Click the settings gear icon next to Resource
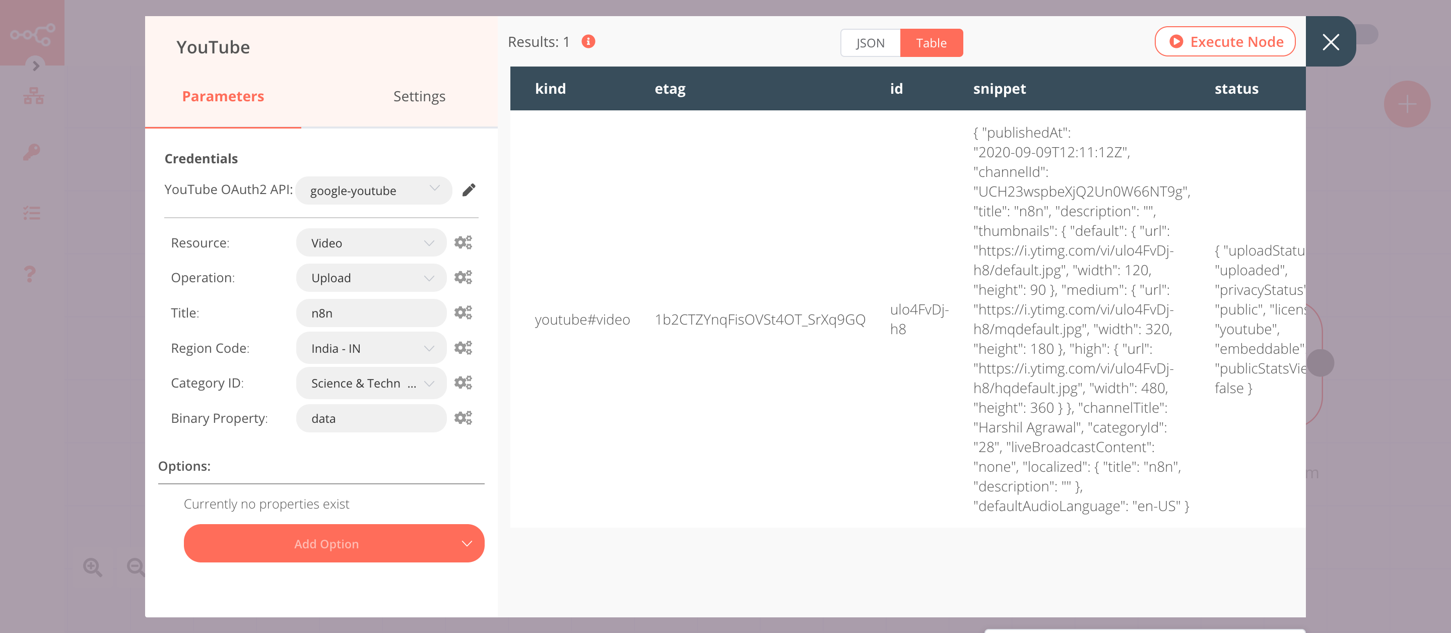Viewport: 1451px width, 633px height. pos(463,242)
